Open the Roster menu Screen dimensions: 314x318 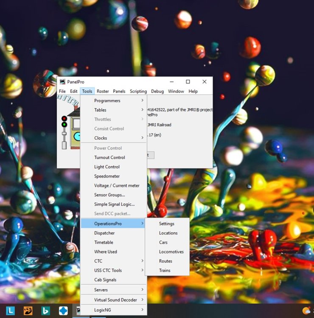(103, 91)
